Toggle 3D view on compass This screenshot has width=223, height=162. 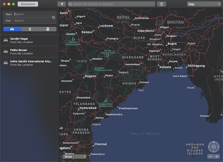pos(214,147)
